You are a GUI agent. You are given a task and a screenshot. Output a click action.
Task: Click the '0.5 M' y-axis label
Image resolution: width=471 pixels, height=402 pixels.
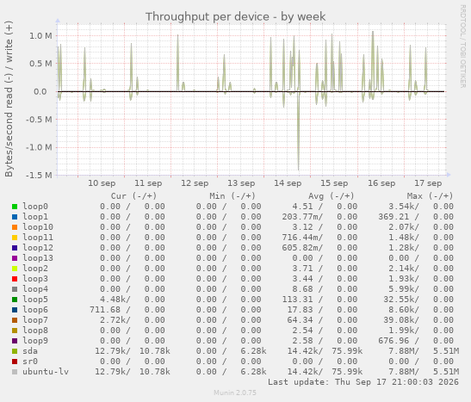tap(40, 64)
